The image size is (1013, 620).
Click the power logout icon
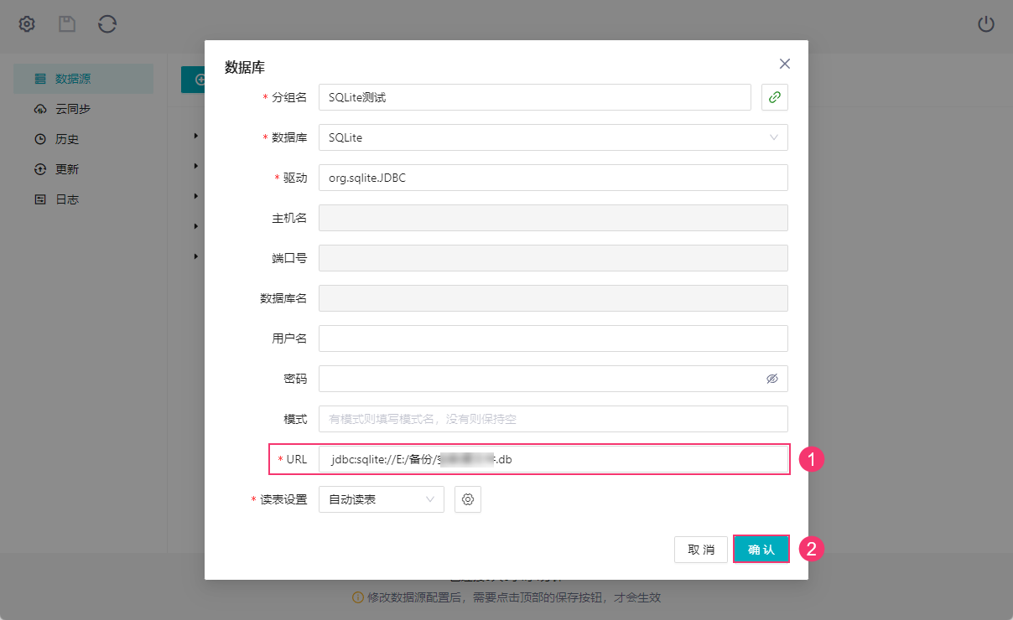click(986, 24)
